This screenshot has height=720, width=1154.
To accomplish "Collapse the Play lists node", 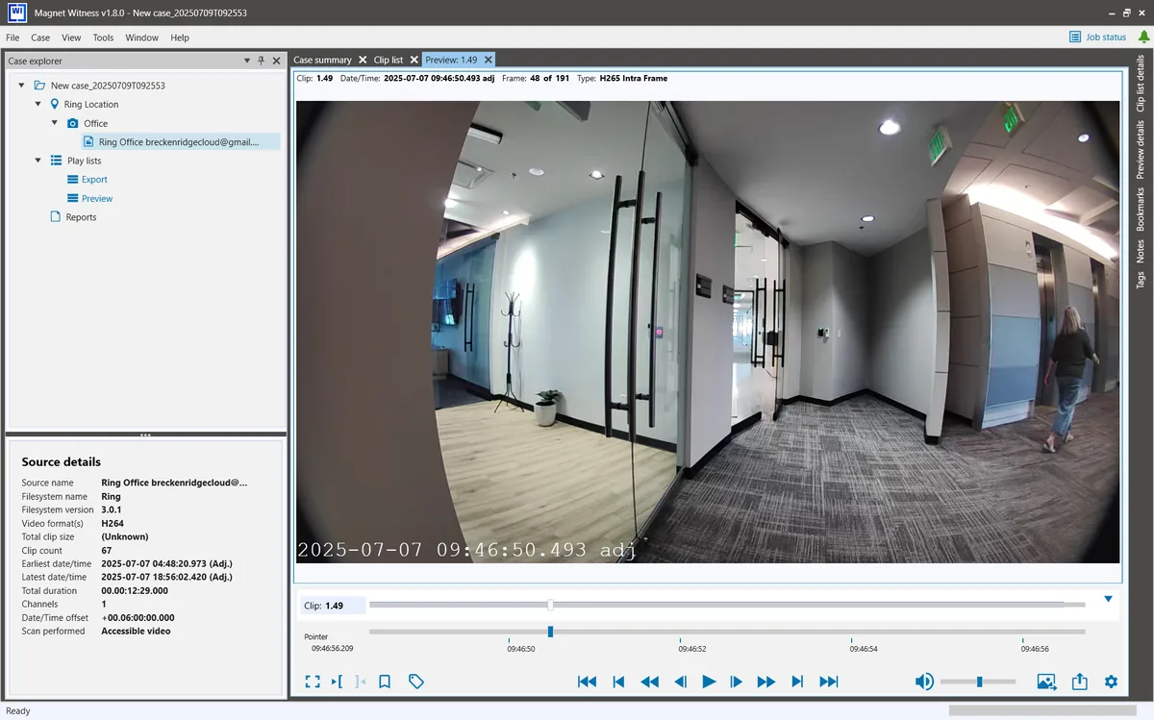I will tap(38, 161).
